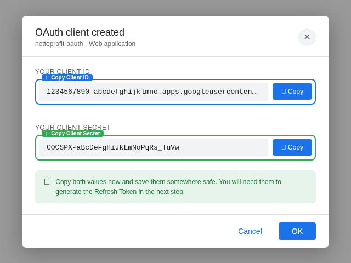Click the 'OAuth client created' heading
The height and width of the screenshot is (263, 351).
click(x=80, y=32)
